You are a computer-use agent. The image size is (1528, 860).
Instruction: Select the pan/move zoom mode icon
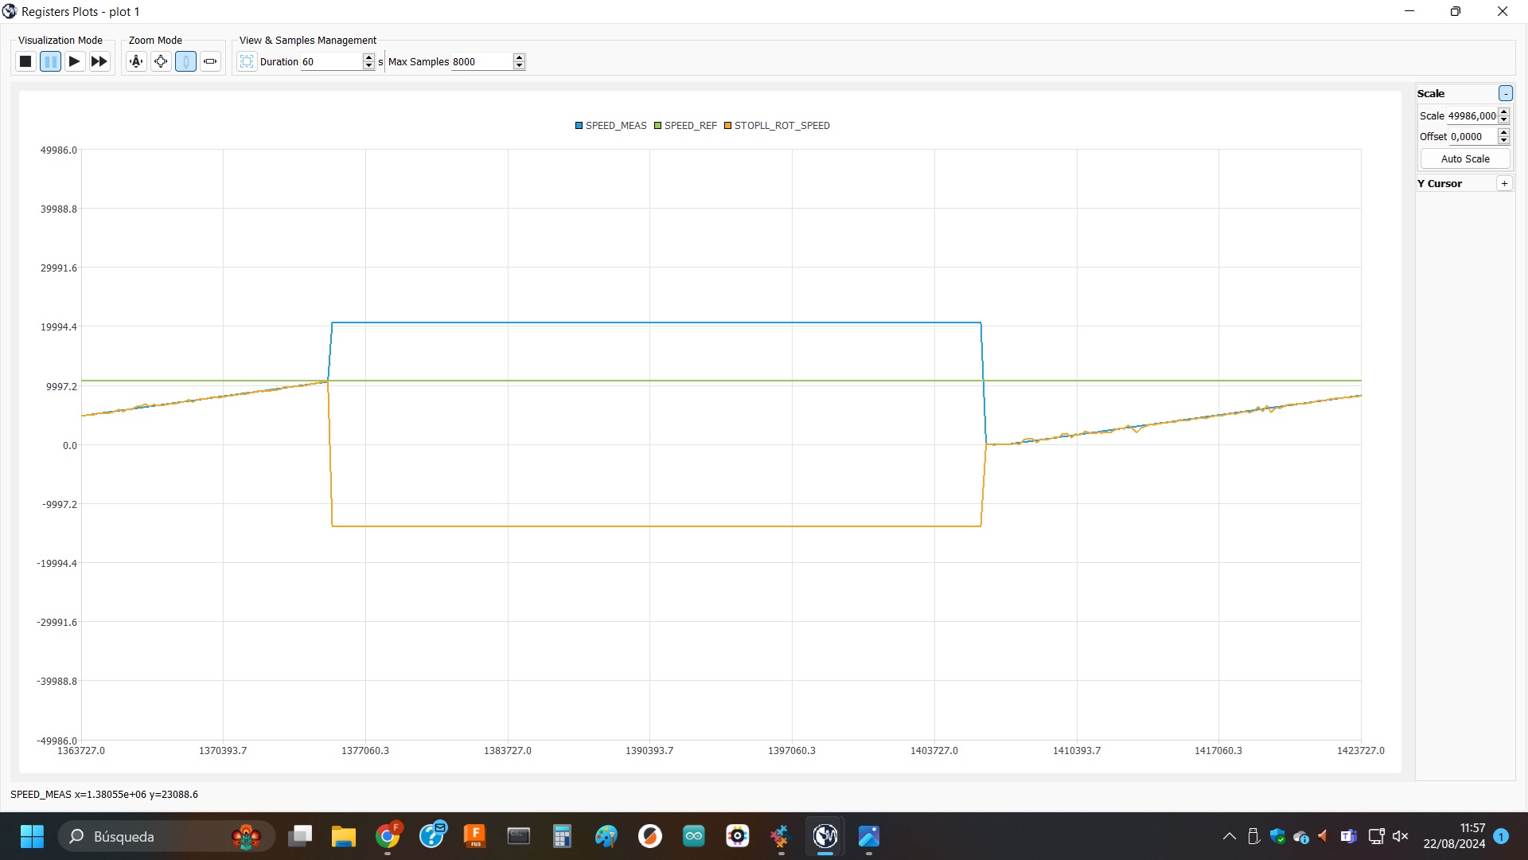[161, 61]
